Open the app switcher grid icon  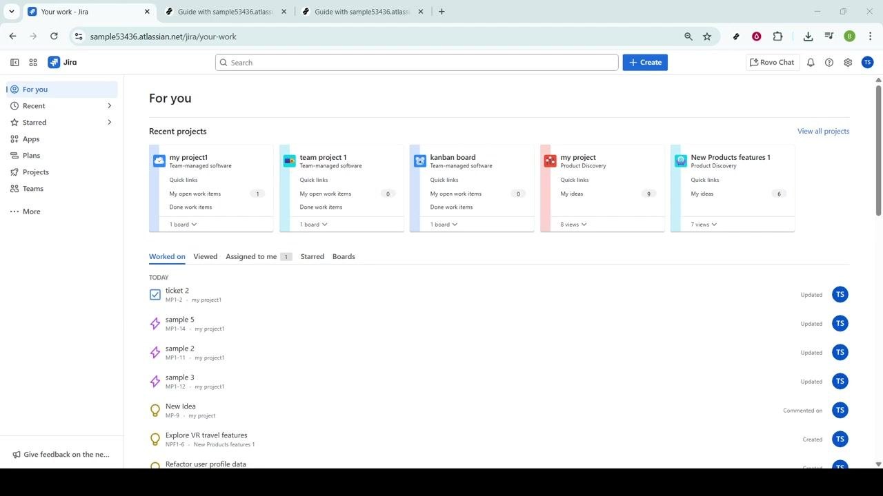33,62
